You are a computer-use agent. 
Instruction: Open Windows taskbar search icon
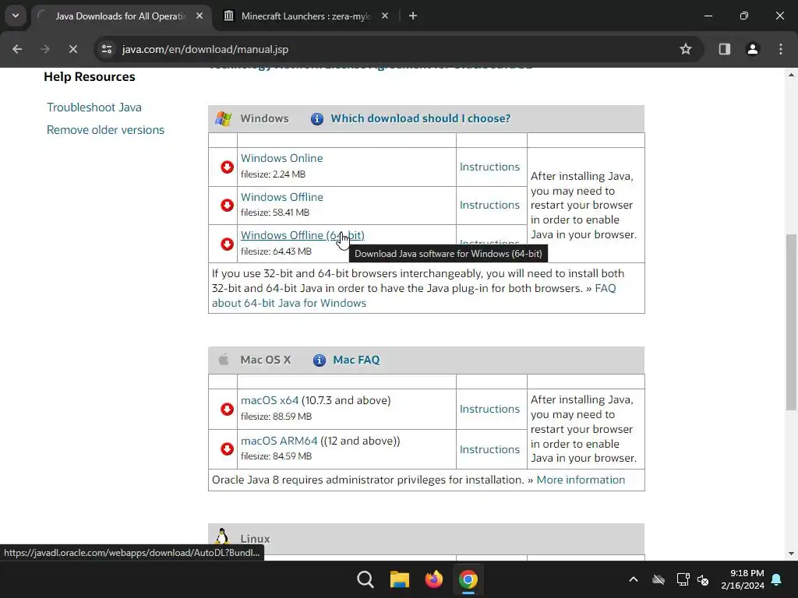tap(365, 579)
